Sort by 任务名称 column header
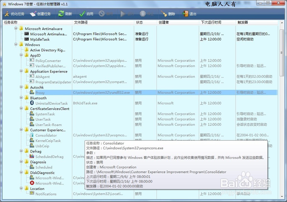Screen dimensions: 287x202 (37, 22)
